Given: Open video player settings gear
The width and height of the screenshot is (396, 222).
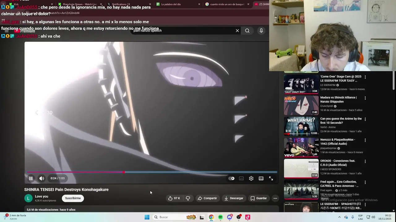Looking at the screenshot, I should [x=251, y=178].
